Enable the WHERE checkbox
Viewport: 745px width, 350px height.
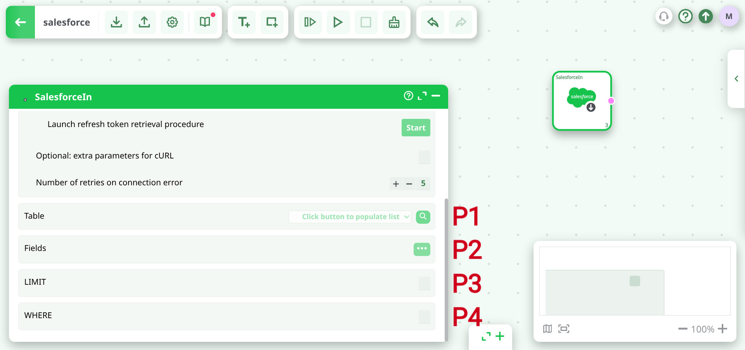pos(424,317)
